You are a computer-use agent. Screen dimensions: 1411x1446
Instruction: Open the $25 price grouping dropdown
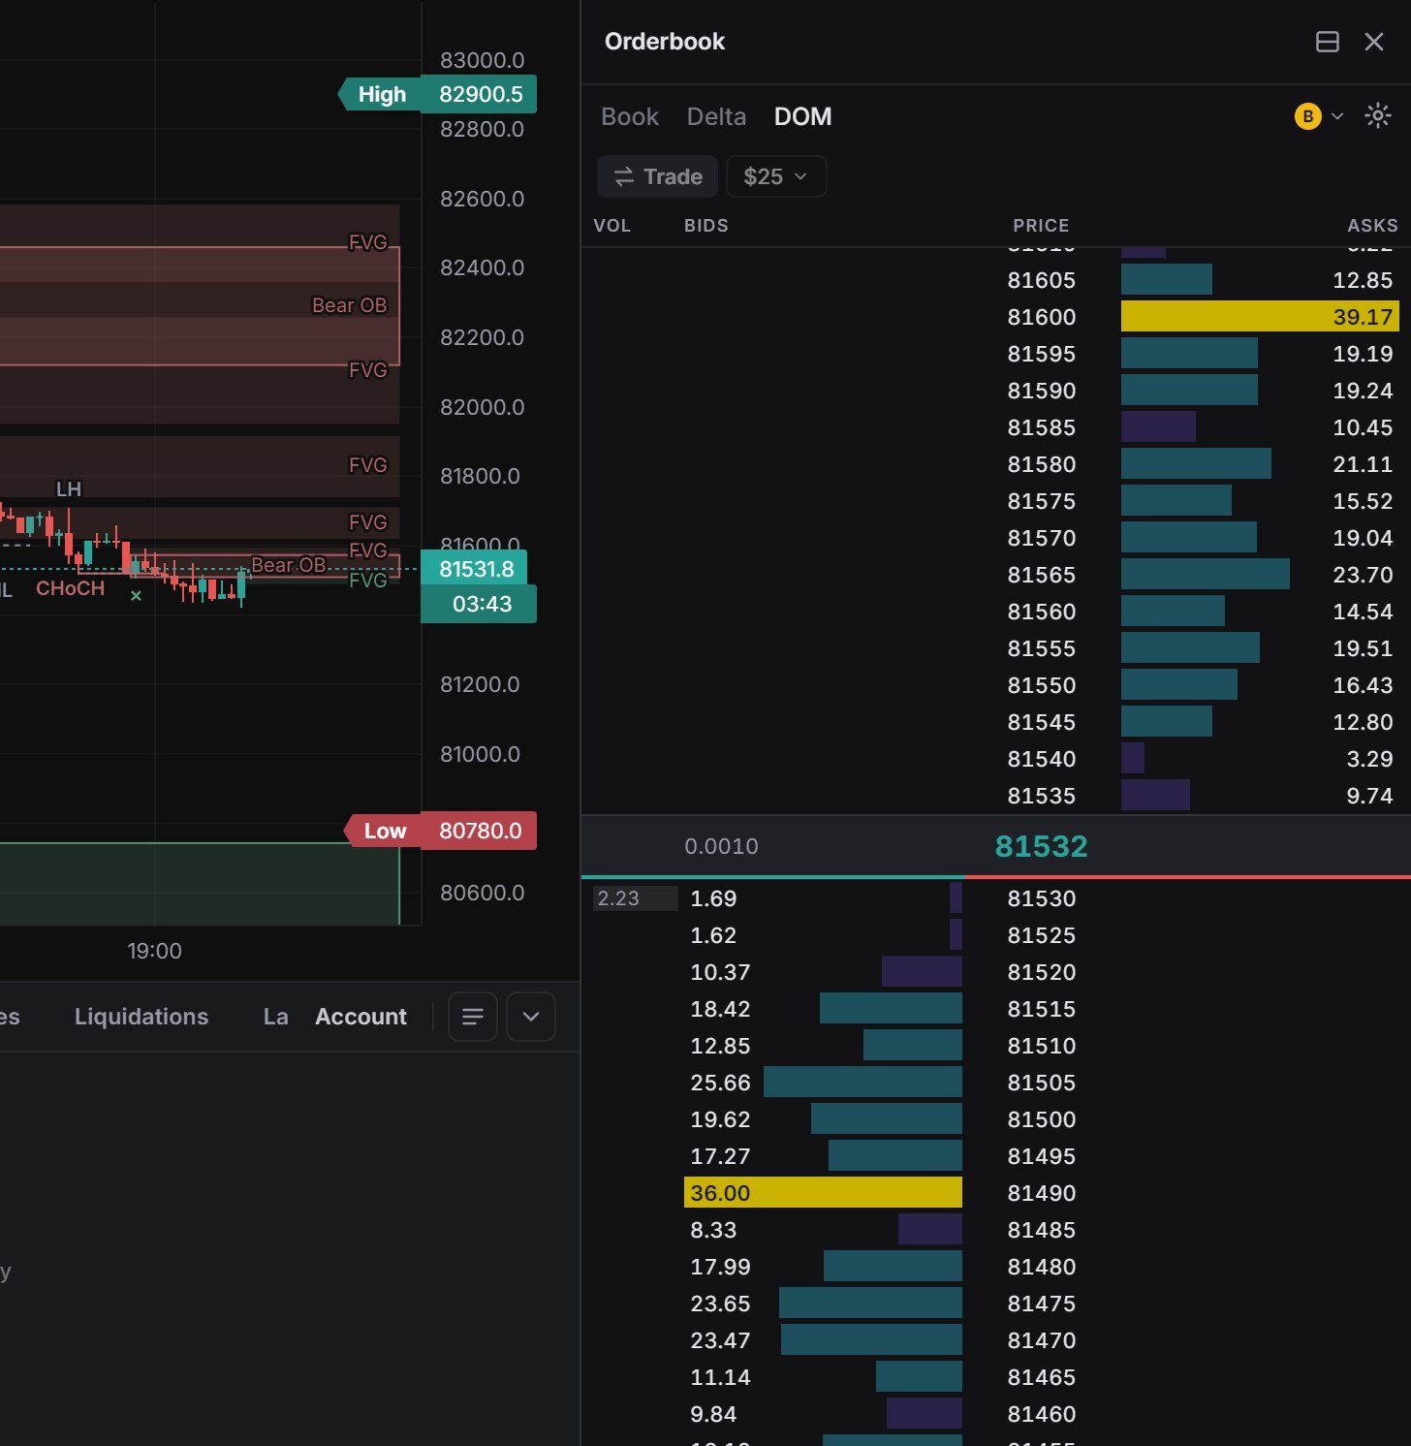(775, 176)
